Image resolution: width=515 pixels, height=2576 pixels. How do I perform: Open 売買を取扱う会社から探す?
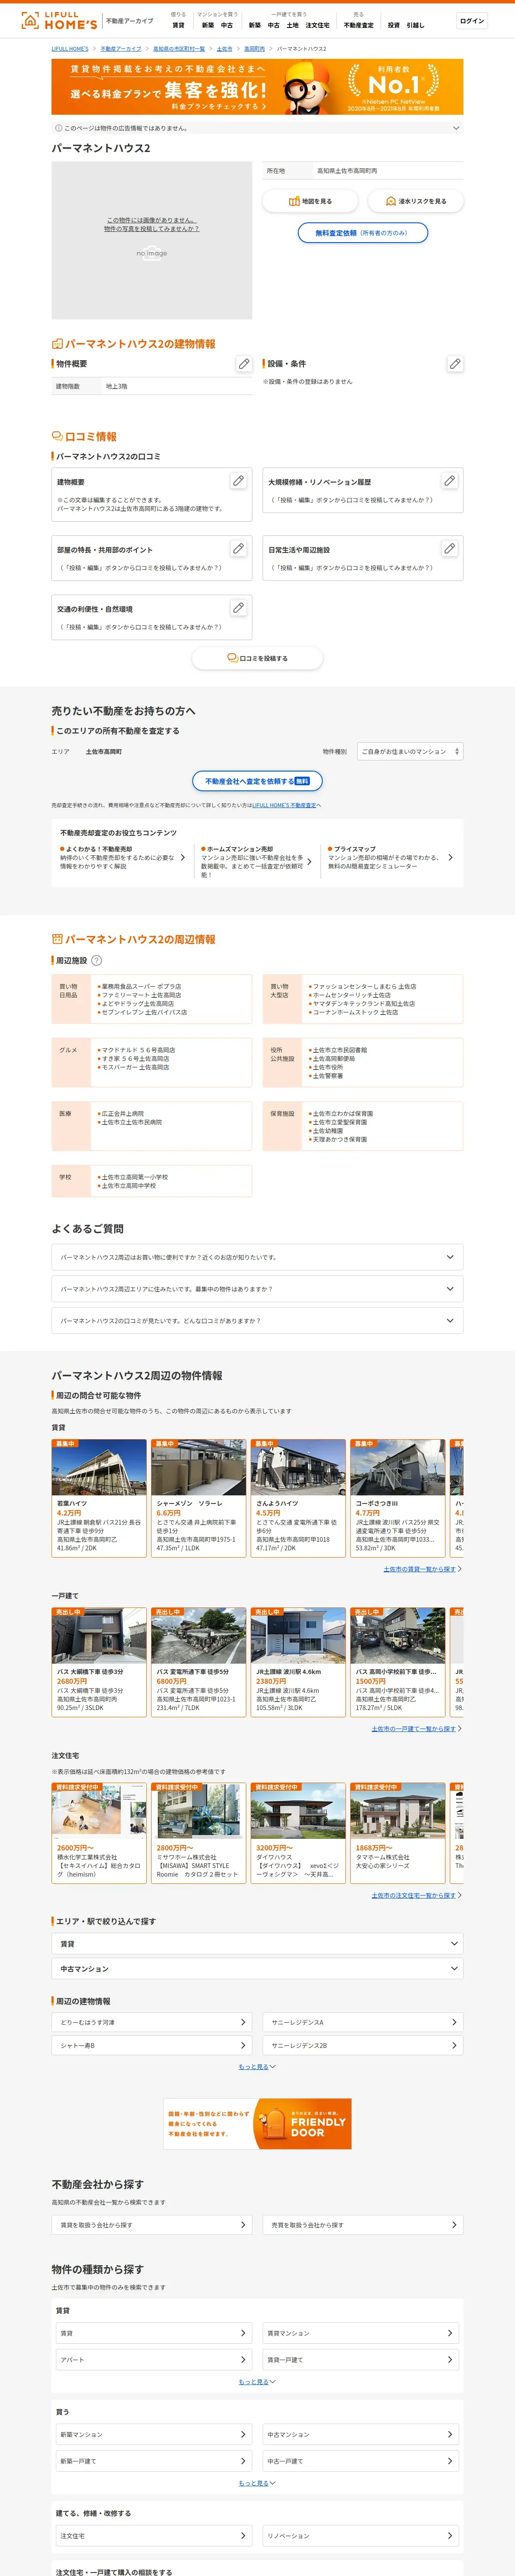363,2225
